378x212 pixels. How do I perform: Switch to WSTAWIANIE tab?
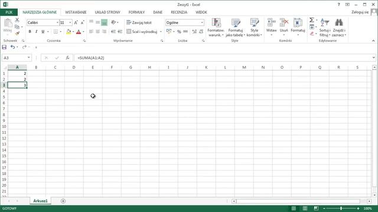pyautogui.click(x=76, y=12)
